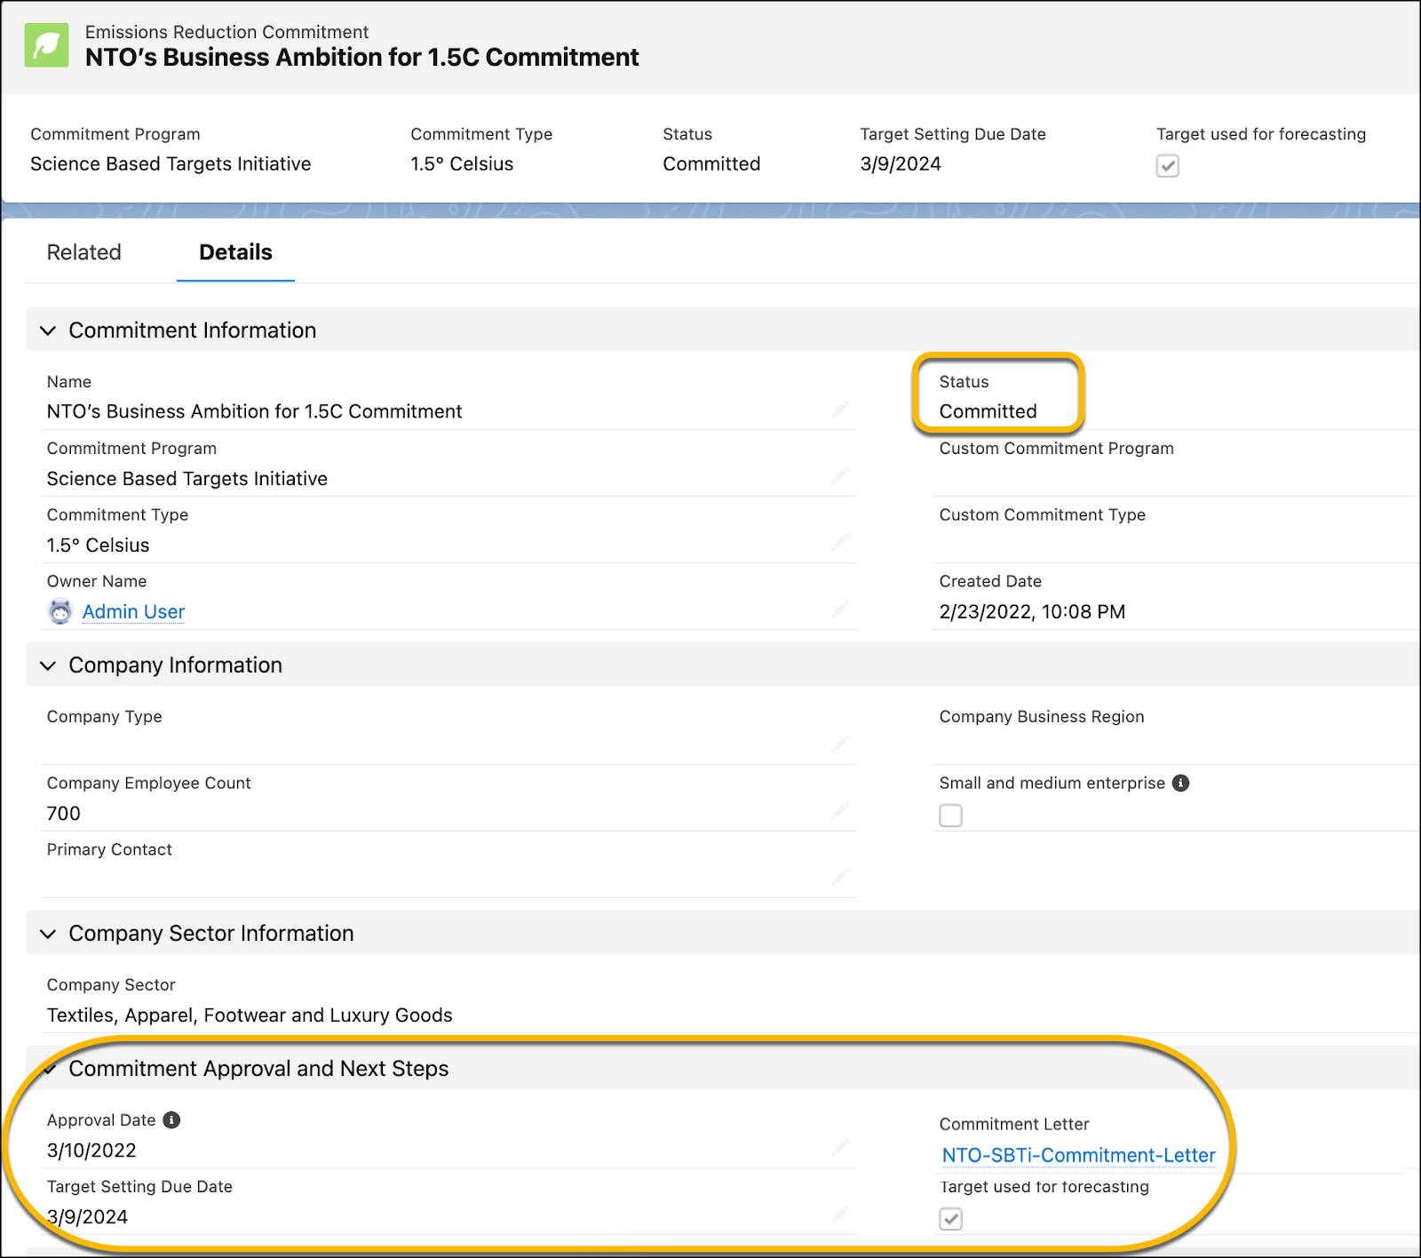1421x1258 pixels.
Task: Click the Textiles, Apparel, Footwear and Luxury Goods value
Action: click(x=250, y=1015)
